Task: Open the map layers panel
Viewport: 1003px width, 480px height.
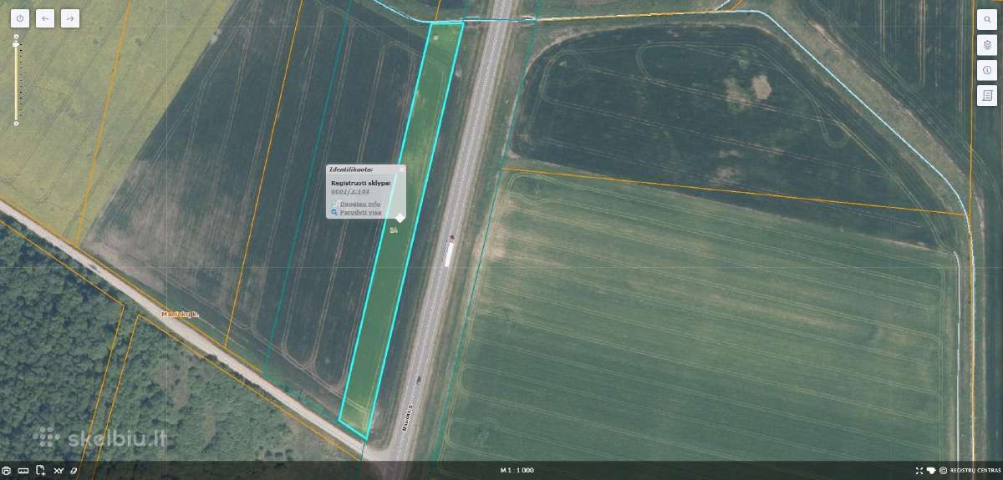Action: point(986,45)
